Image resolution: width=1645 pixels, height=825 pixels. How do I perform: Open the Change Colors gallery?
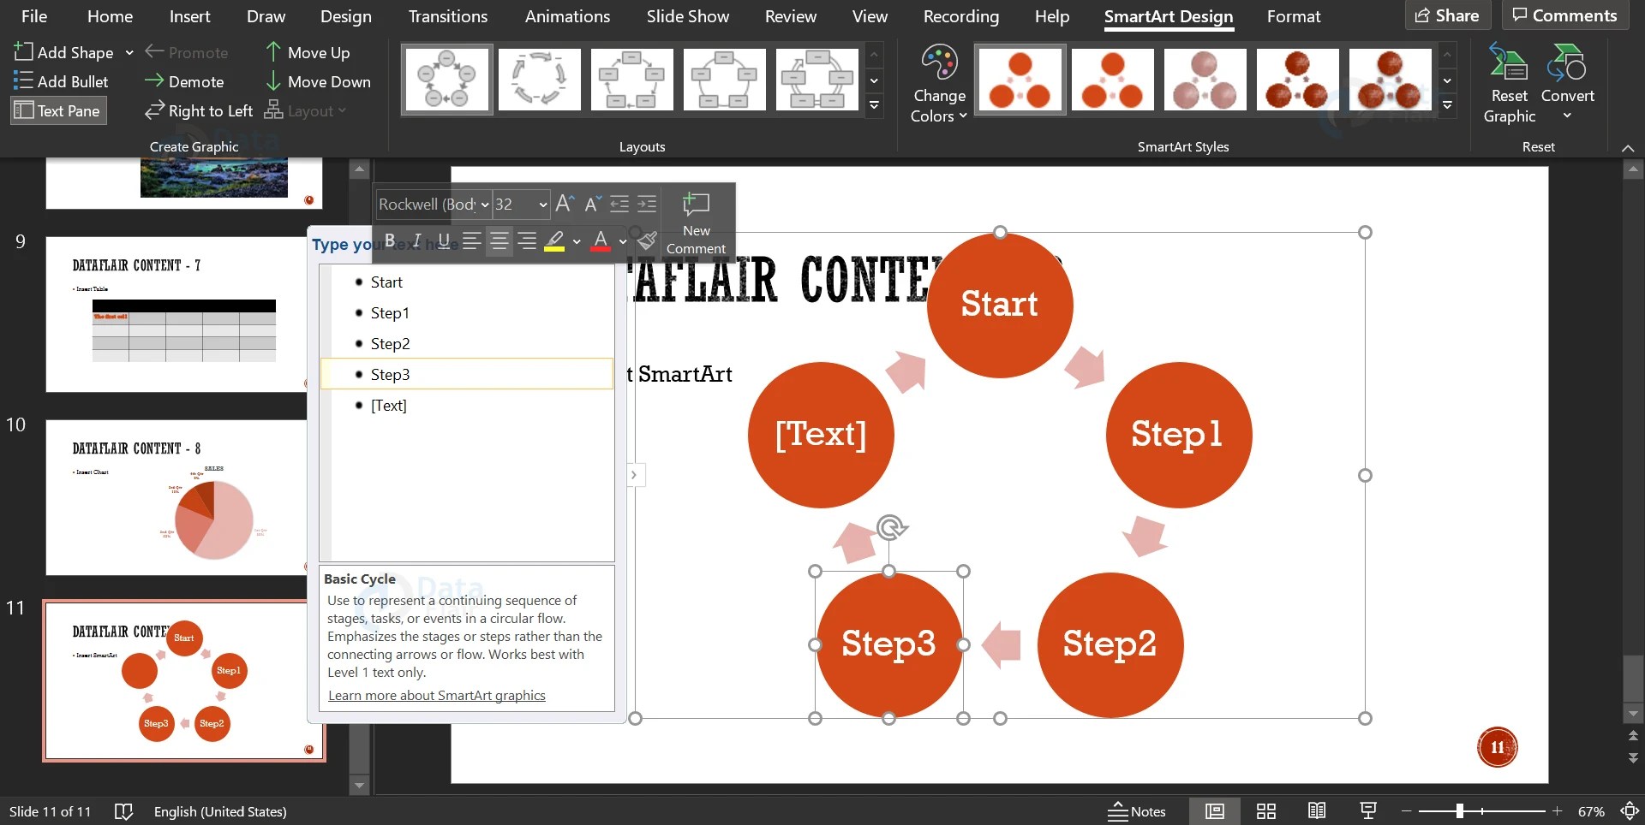(938, 83)
